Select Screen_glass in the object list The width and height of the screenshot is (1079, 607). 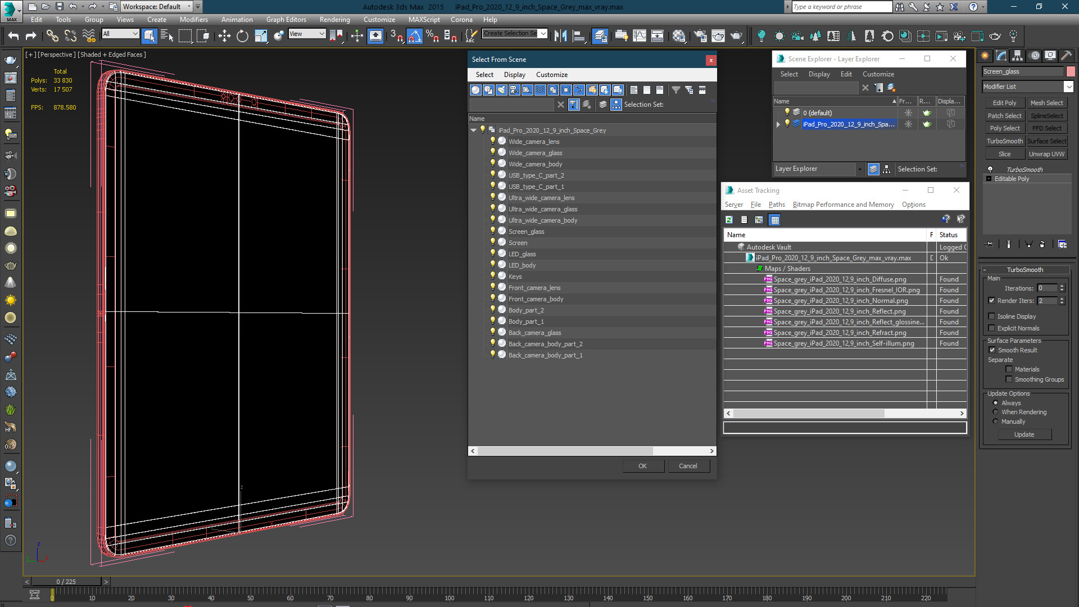[x=526, y=232]
